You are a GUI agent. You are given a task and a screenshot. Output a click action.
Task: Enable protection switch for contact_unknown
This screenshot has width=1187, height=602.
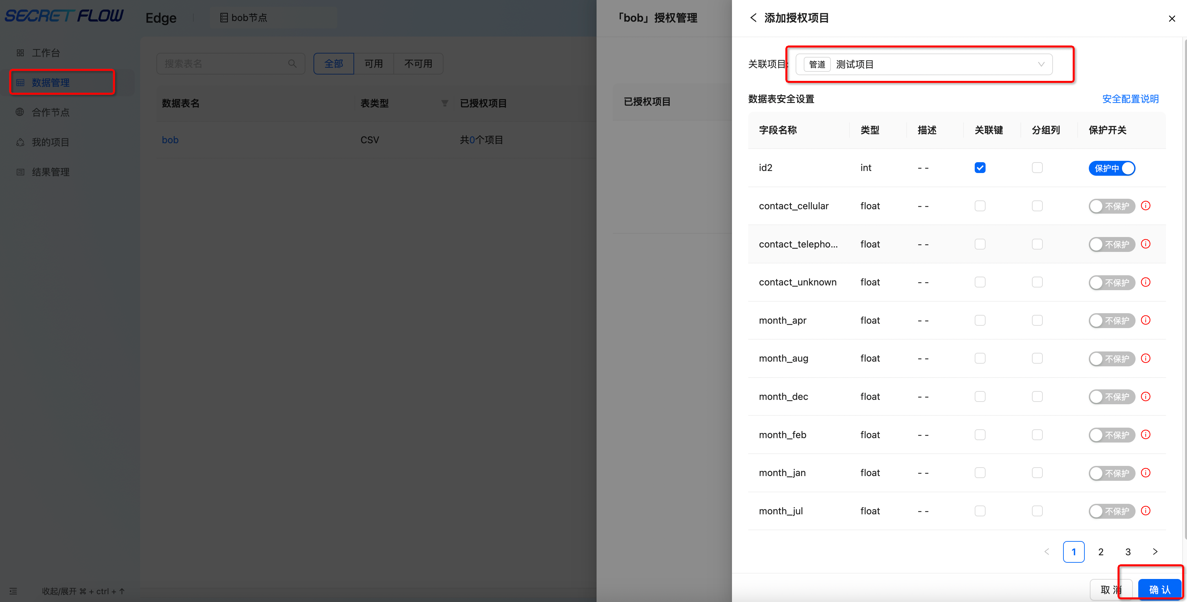(x=1112, y=283)
